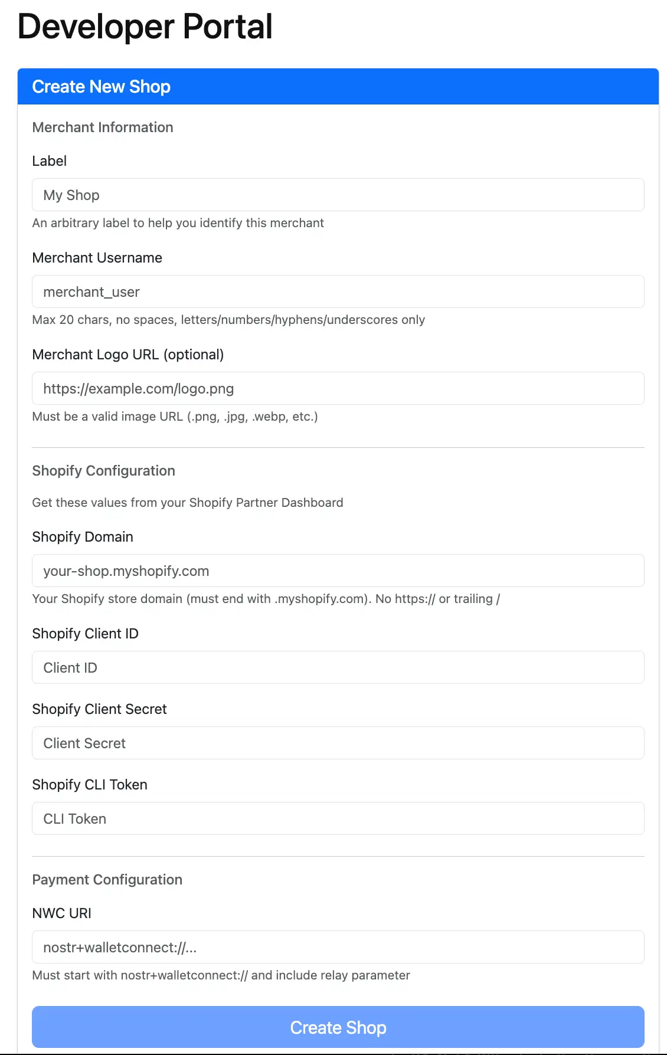Click the Merchant Information section heading

tap(103, 127)
